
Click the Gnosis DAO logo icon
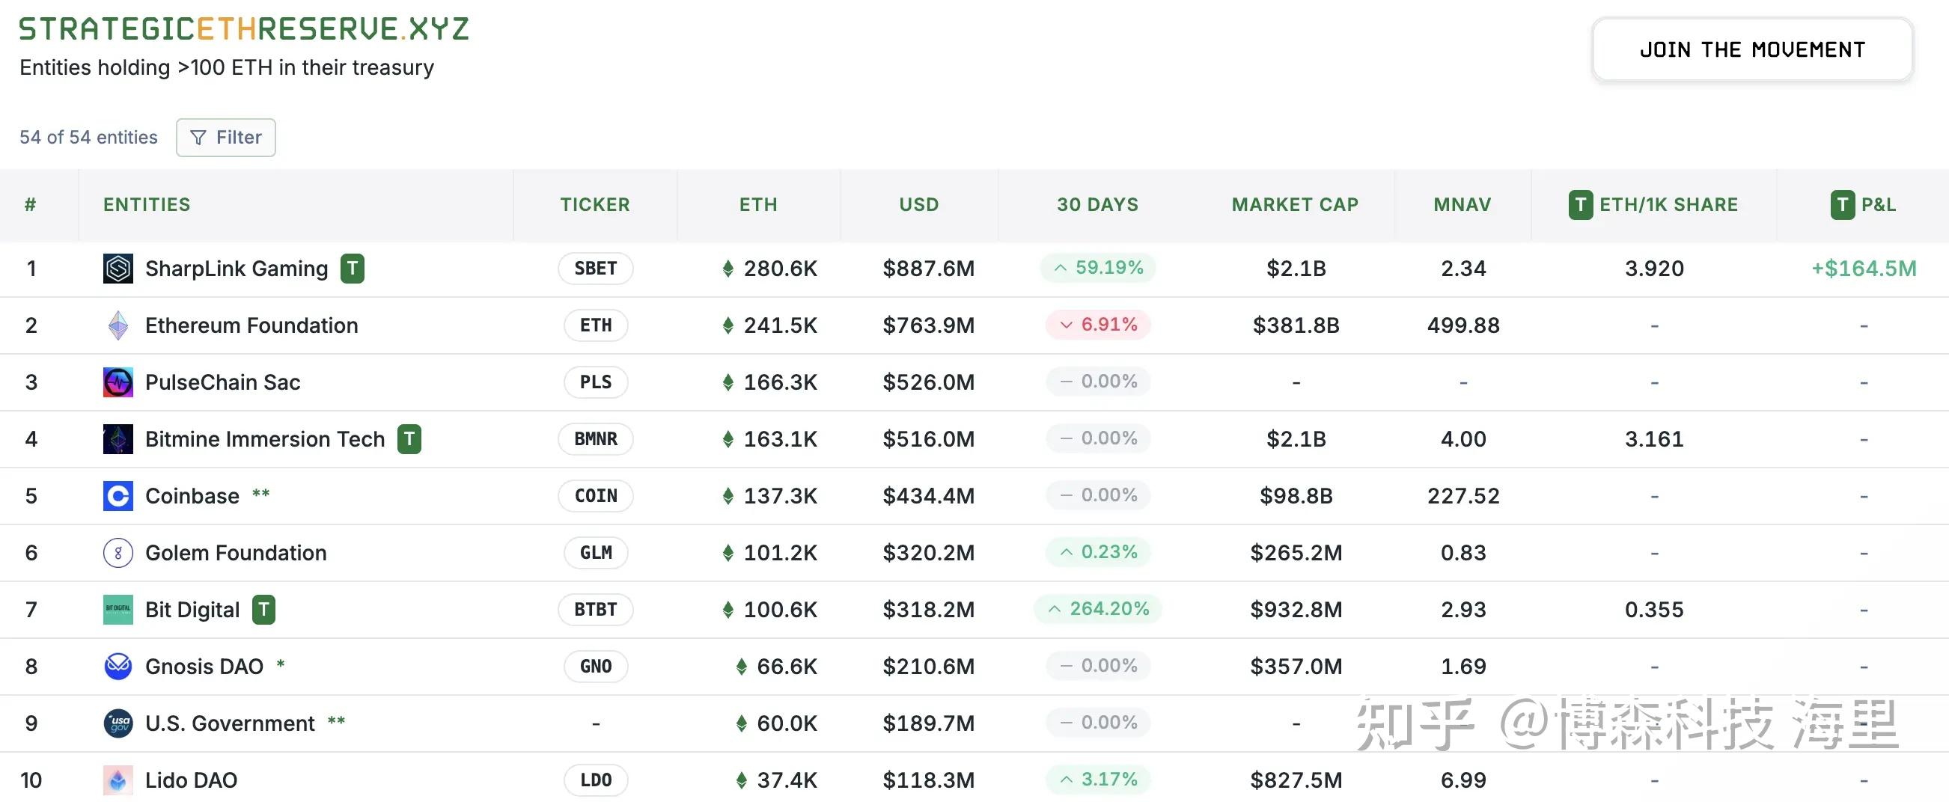coord(118,667)
